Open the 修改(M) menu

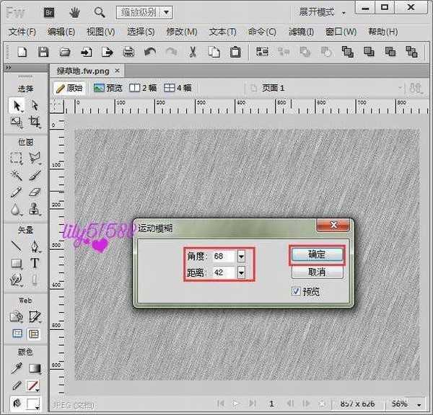point(181,32)
